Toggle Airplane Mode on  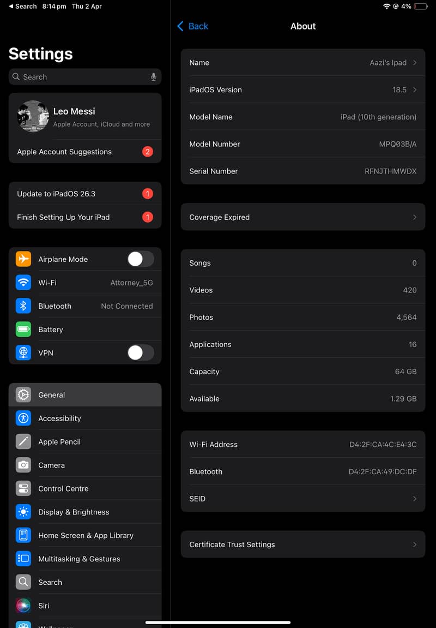point(140,259)
